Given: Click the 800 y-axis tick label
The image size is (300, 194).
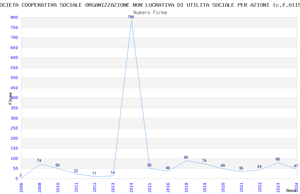Looking at the screenshot, I should point(14,17).
